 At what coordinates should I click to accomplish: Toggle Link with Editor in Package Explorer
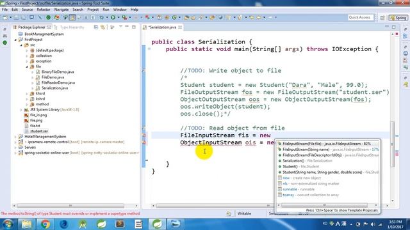(x=103, y=27)
